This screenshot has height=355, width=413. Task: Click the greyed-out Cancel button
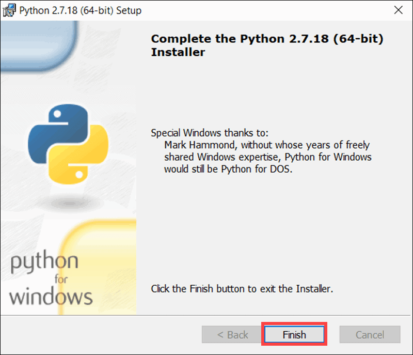(x=370, y=334)
